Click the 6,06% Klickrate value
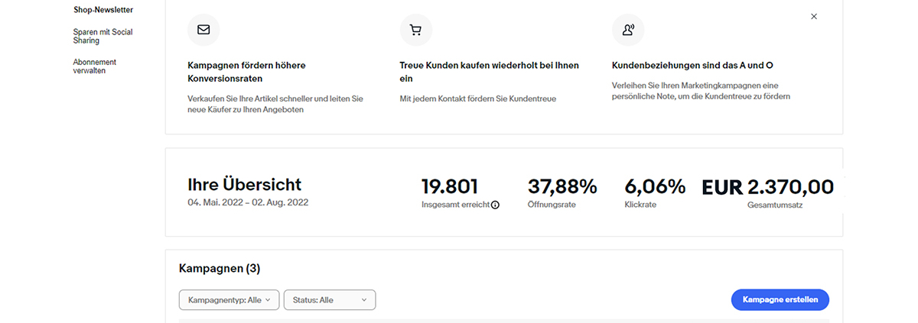 655,186
